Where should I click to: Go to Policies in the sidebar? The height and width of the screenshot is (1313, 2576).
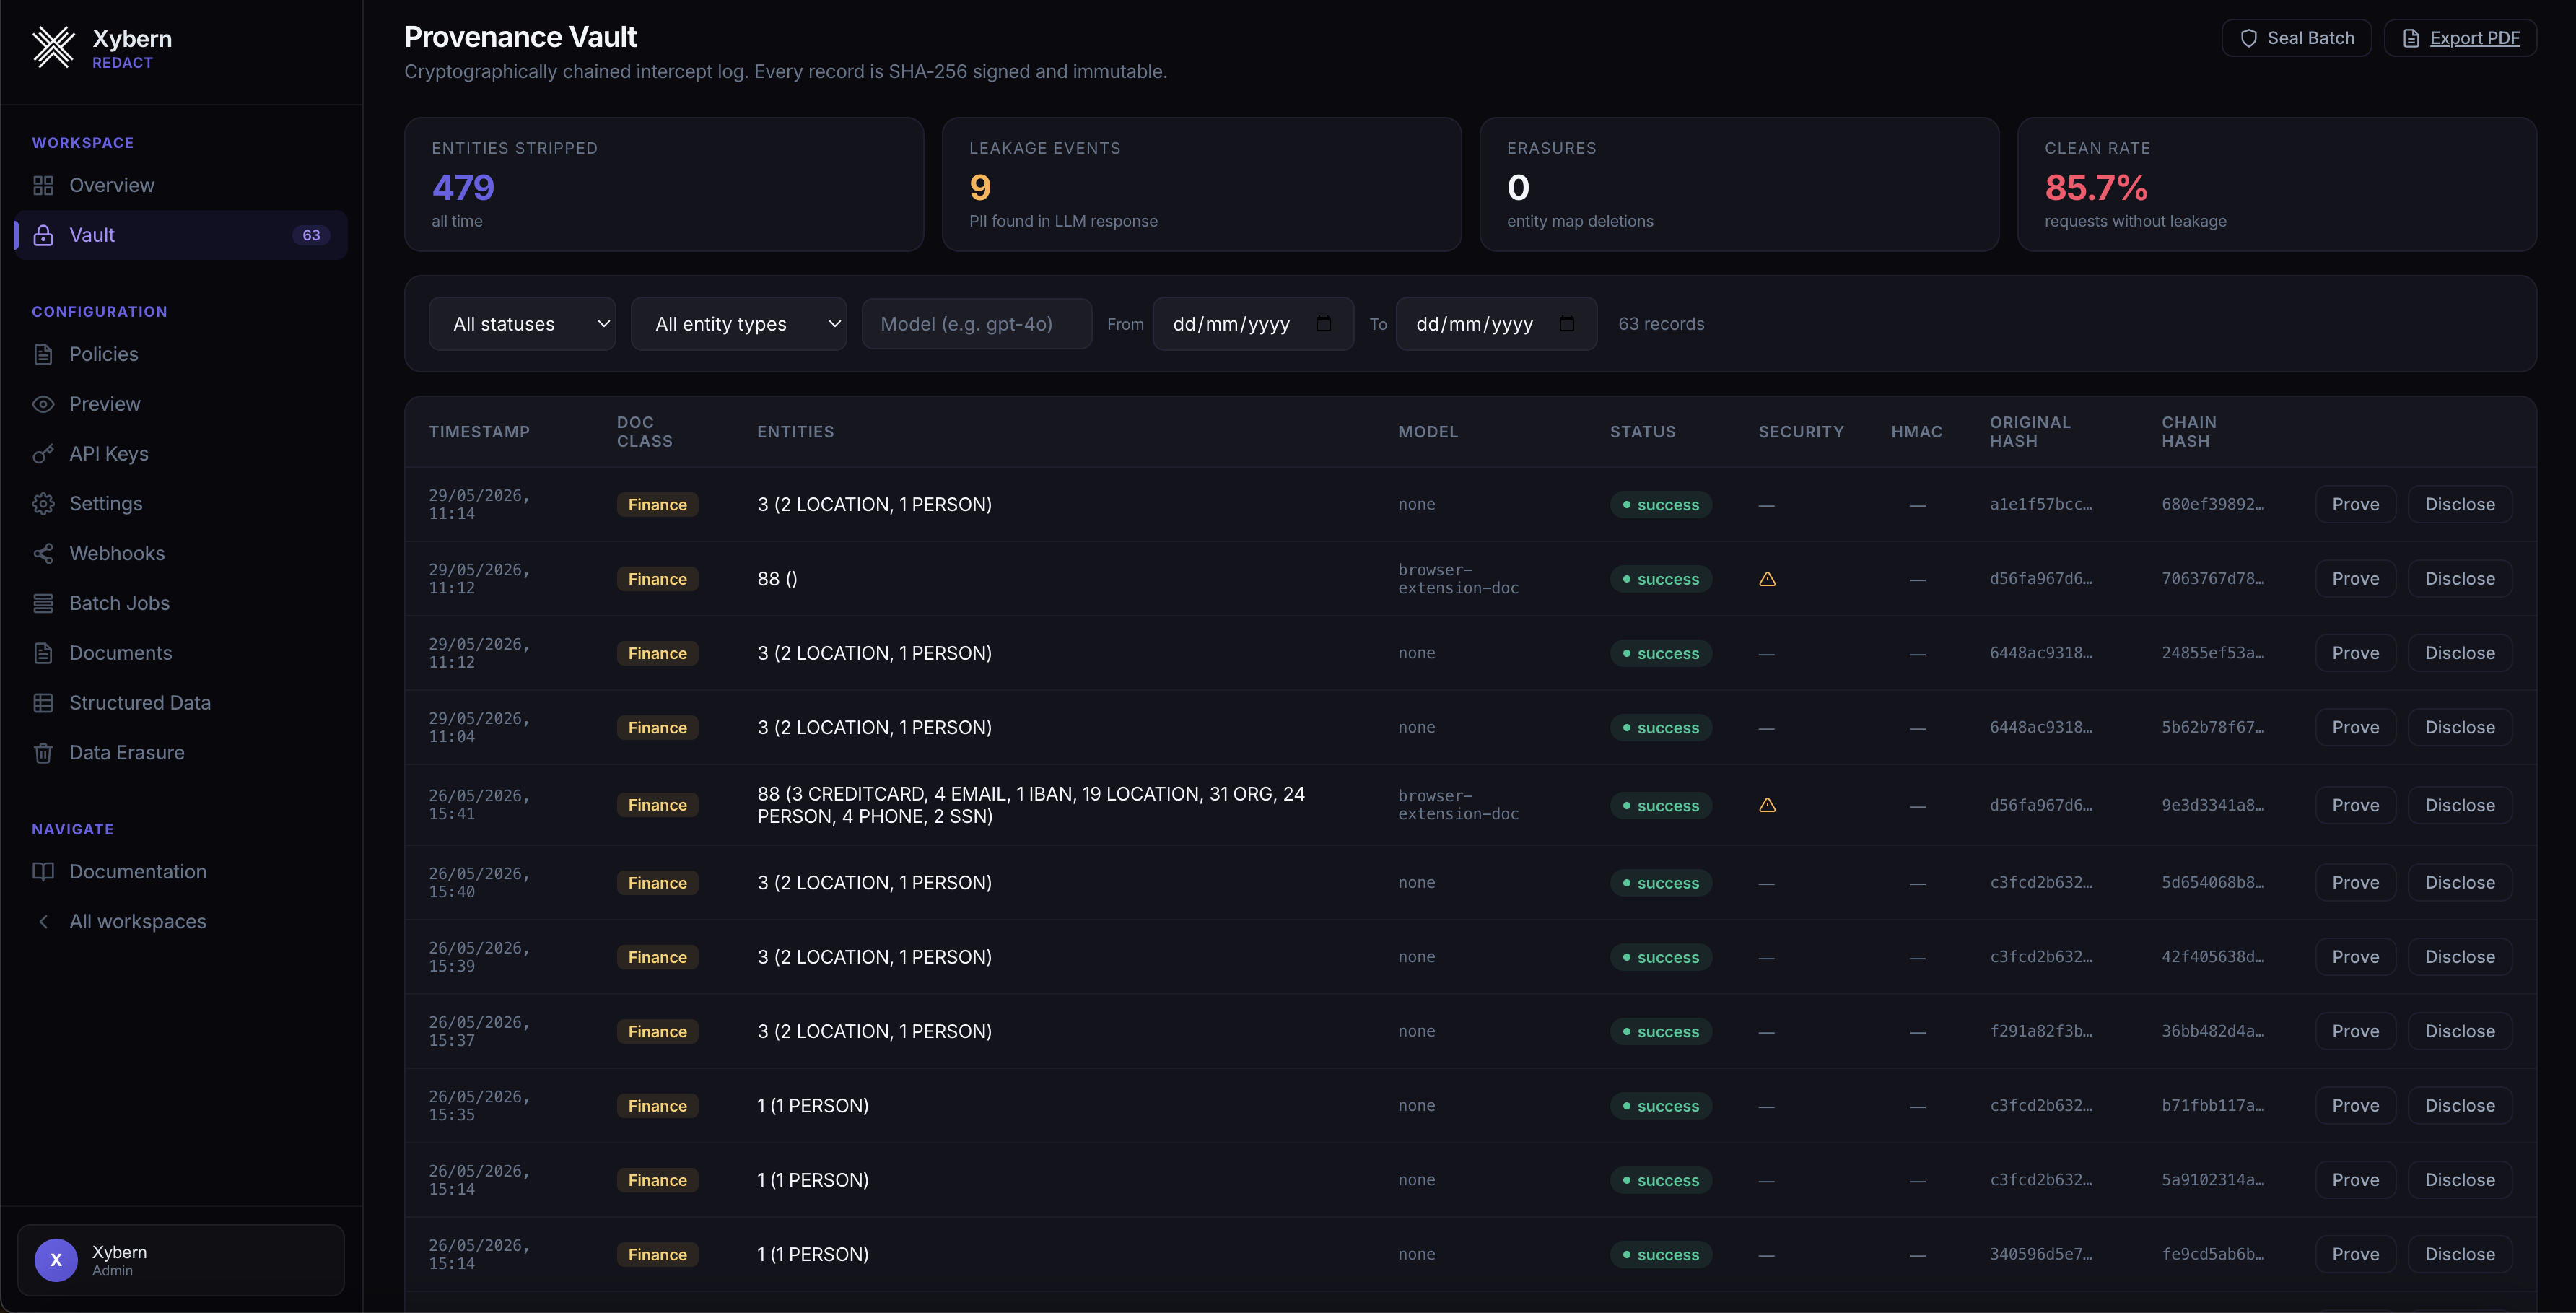(181, 354)
